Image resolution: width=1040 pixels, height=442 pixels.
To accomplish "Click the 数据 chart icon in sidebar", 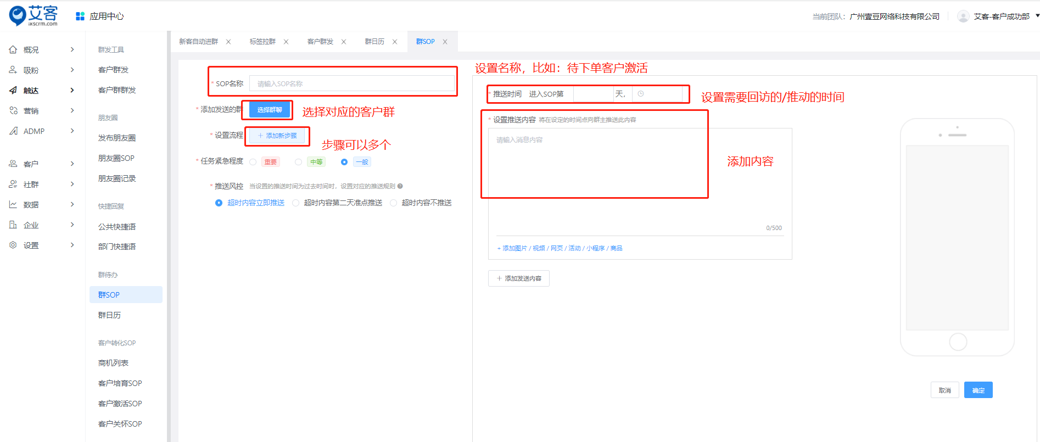I will point(13,205).
